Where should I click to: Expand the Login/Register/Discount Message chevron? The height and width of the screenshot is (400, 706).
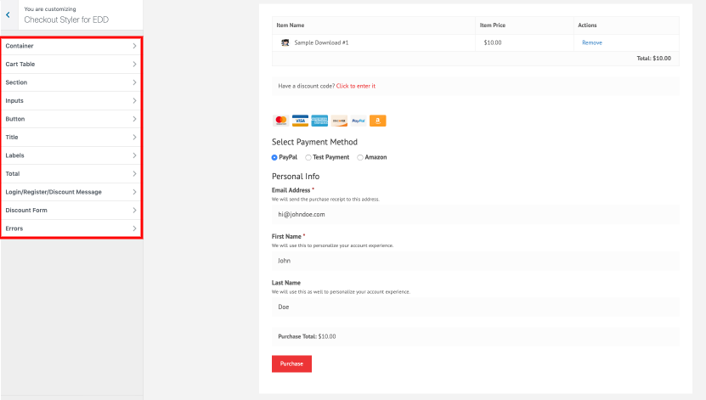tap(134, 192)
